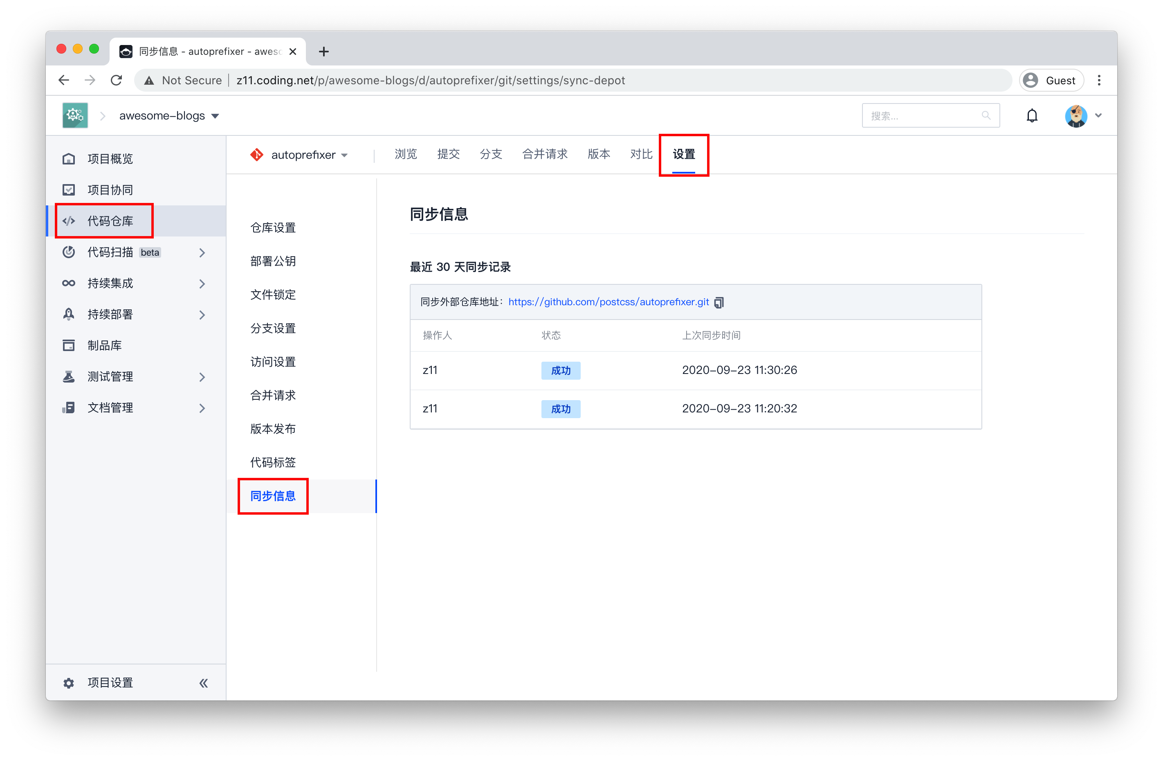
Task: Expand the 持续部署 chevron
Action: point(202,315)
